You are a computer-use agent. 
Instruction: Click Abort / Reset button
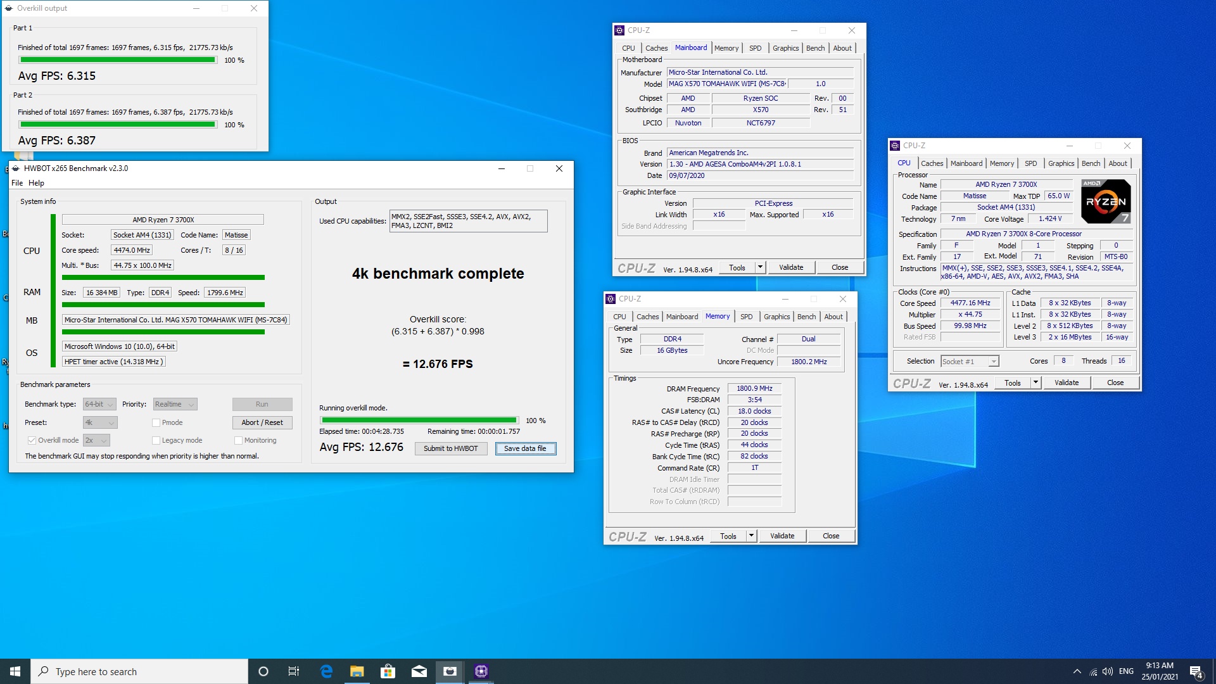[262, 422]
